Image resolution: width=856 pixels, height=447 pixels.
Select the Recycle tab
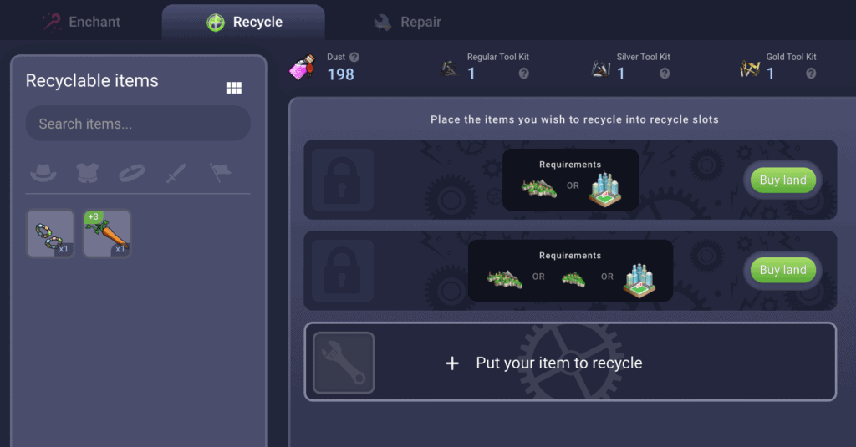(x=243, y=23)
